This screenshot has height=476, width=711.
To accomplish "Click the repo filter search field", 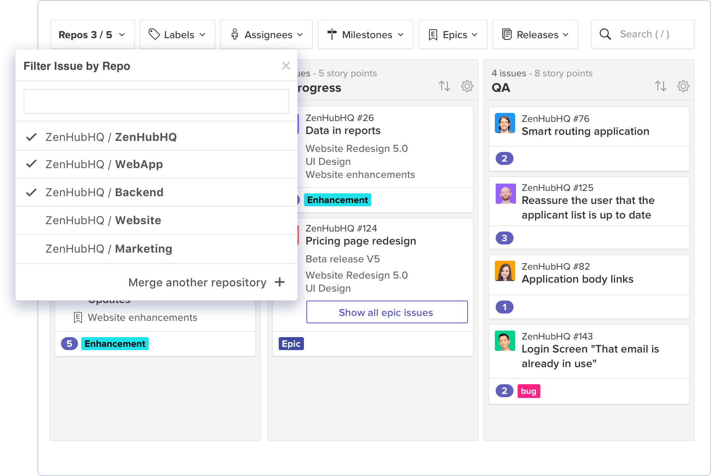I will click(156, 101).
